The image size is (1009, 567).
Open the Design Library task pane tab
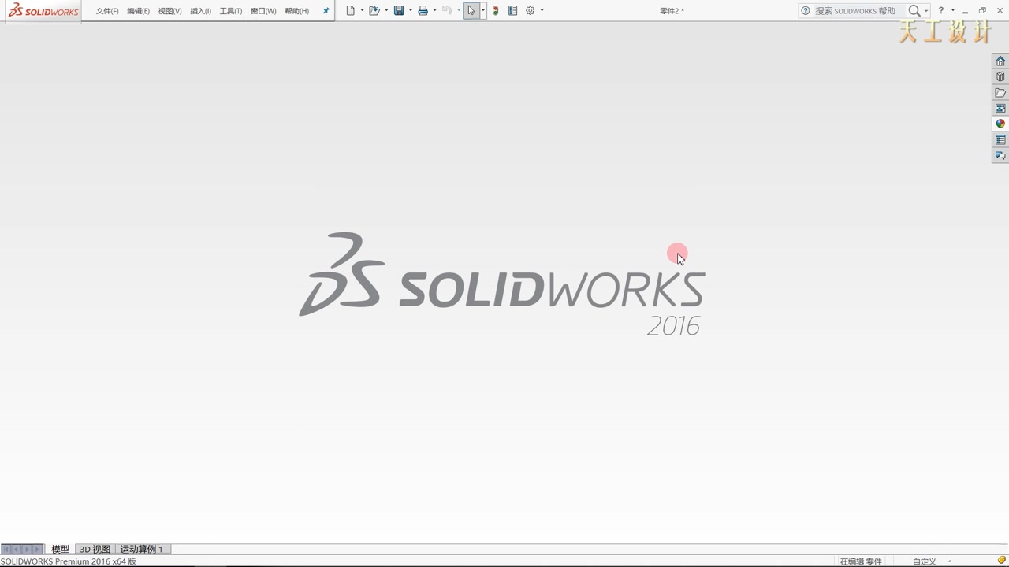point(1000,76)
